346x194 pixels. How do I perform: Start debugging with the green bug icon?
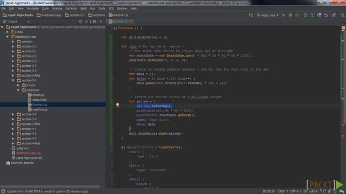click(290, 15)
